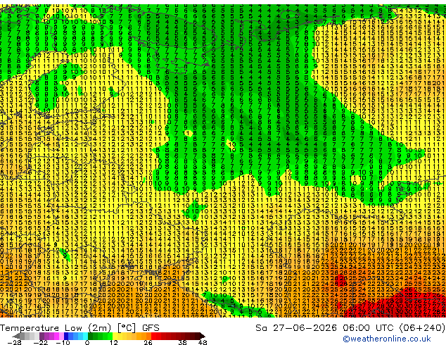
Task: Click the bright red segment of the temperature legend
Action: (x=156, y=336)
